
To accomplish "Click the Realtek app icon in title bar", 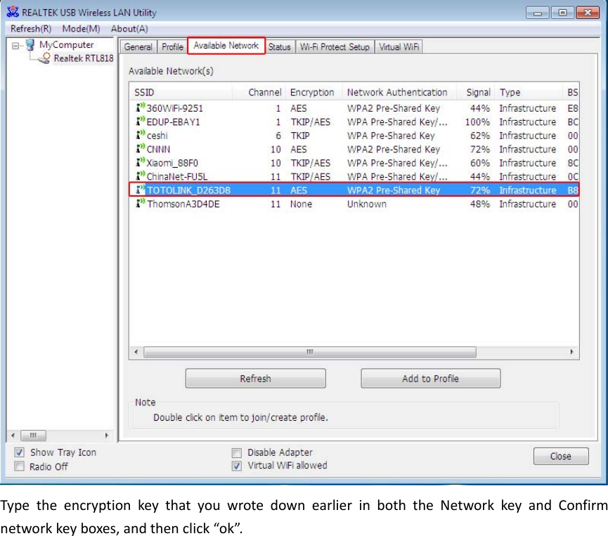I will pyautogui.click(x=13, y=12).
